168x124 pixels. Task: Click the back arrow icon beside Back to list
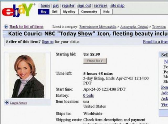click(x=6, y=27)
